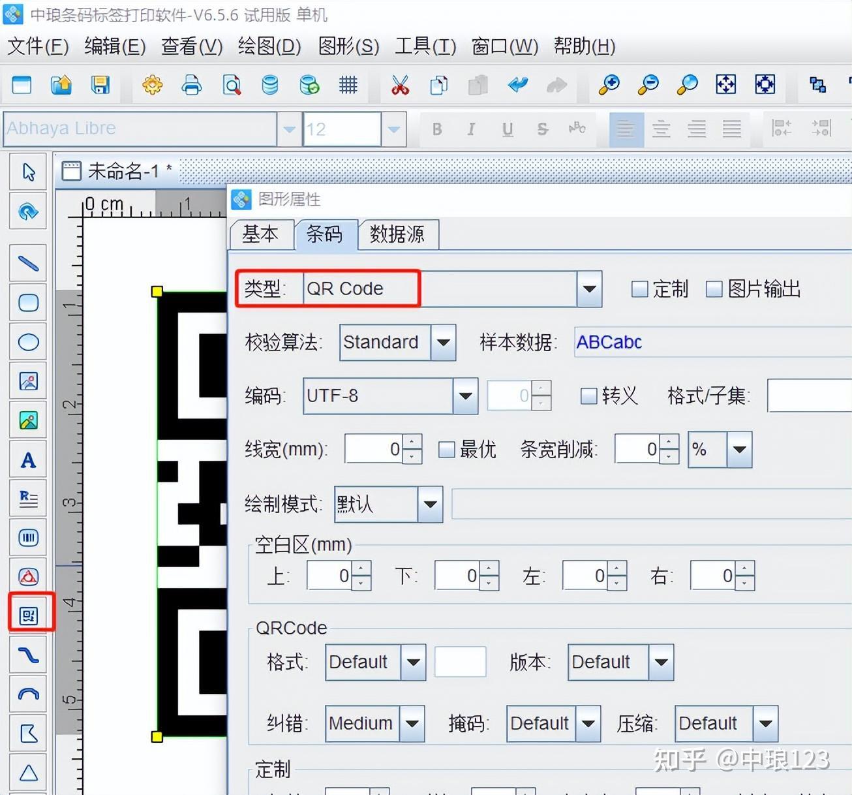Screen dimensions: 852x795
Task: Select the Triangle shape tool
Action: [x=28, y=773]
